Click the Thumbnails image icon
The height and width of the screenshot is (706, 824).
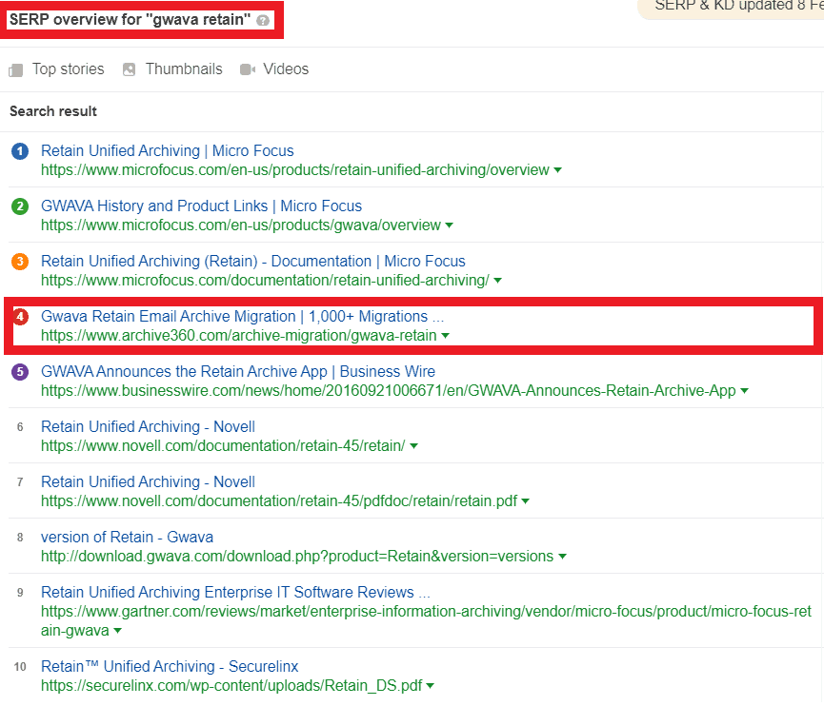[129, 69]
